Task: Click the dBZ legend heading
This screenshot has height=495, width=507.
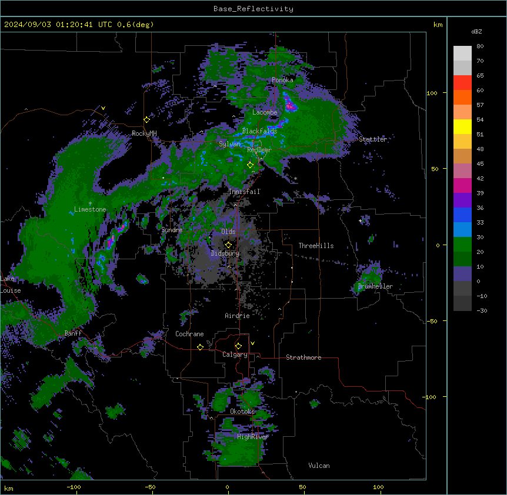Action: (x=476, y=32)
